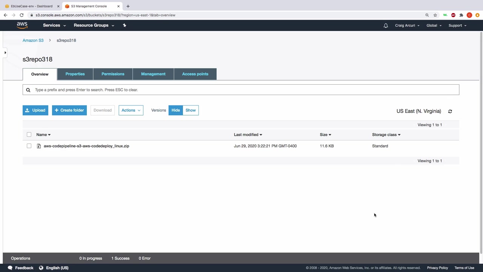This screenshot has height=272, width=483.
Task: Open the Actions dropdown
Action: coord(131,110)
